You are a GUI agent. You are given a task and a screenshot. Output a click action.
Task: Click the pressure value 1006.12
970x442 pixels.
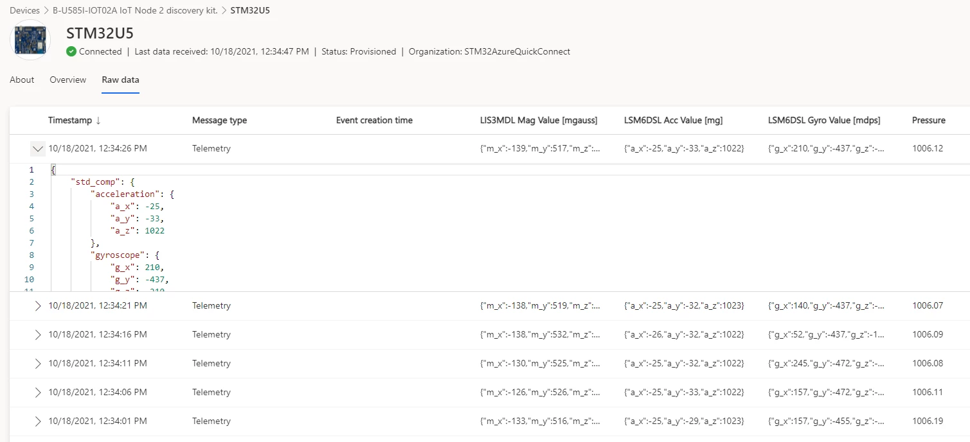click(x=928, y=149)
